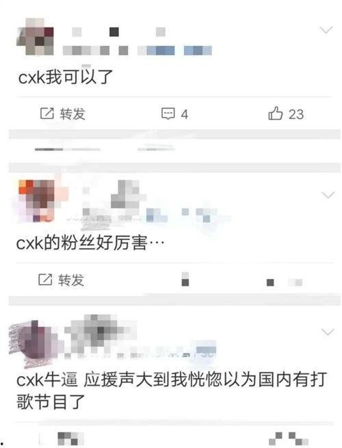Click the comment count 4
Screen dimensions: 342x448
(185, 115)
